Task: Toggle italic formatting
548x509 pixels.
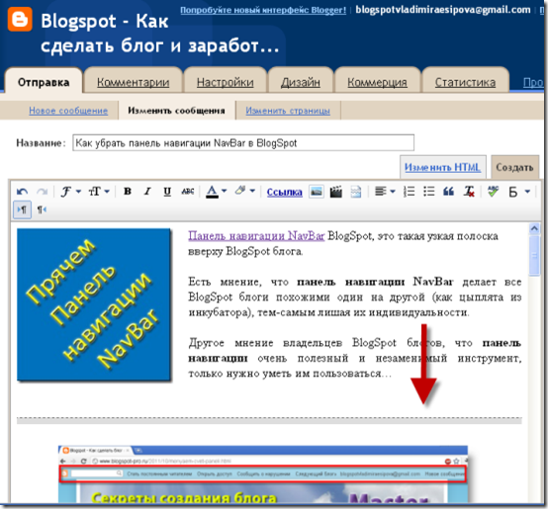Action: (147, 192)
